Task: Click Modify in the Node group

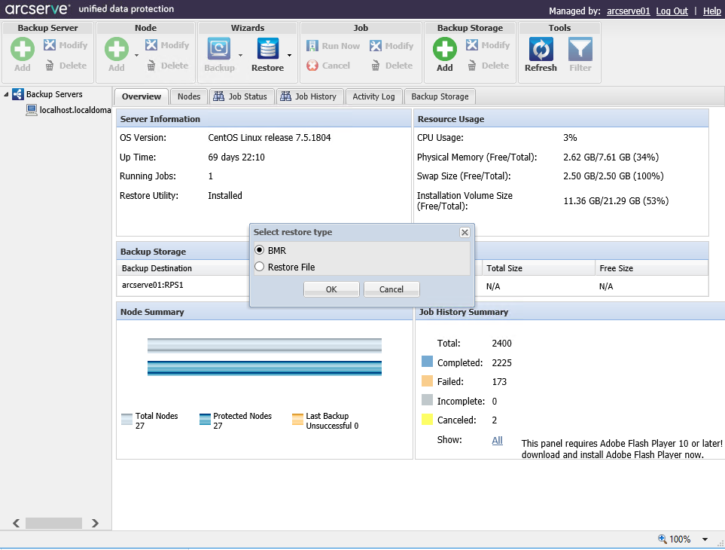Action: click(167, 45)
